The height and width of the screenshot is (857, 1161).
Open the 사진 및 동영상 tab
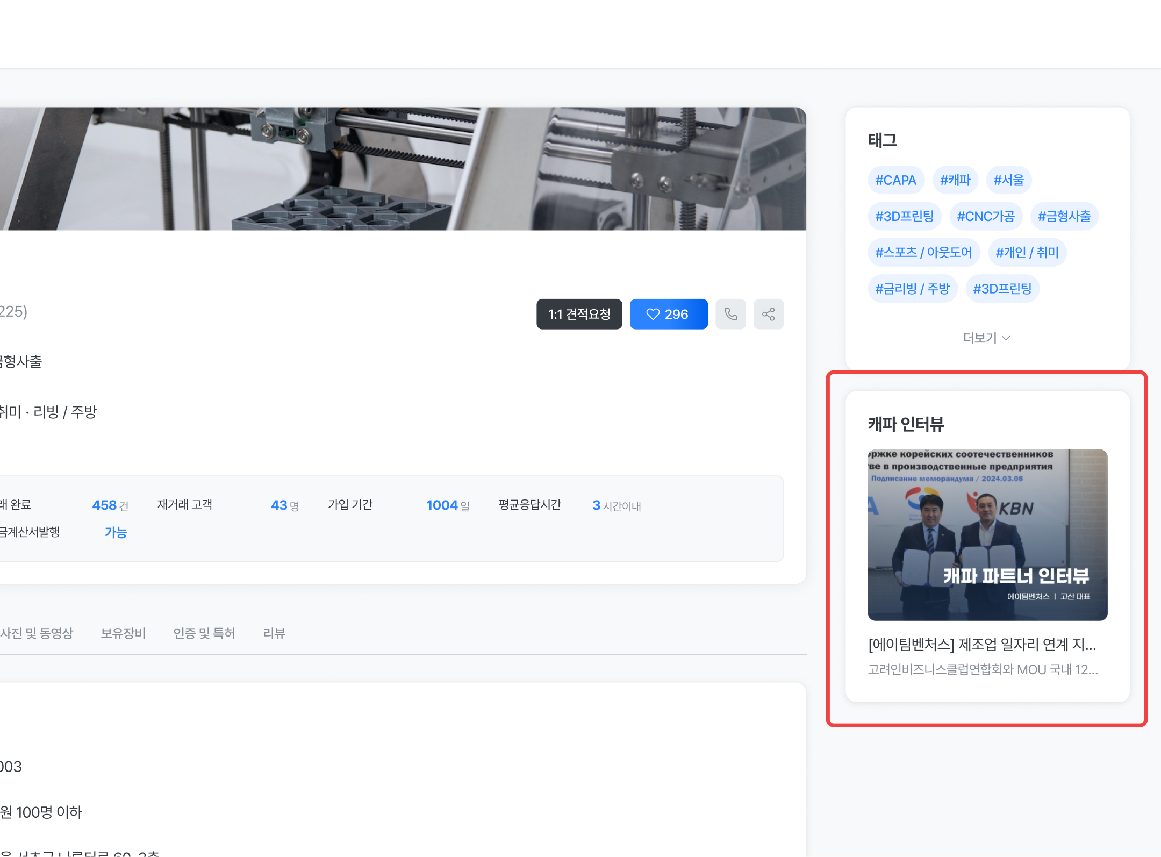[37, 633]
